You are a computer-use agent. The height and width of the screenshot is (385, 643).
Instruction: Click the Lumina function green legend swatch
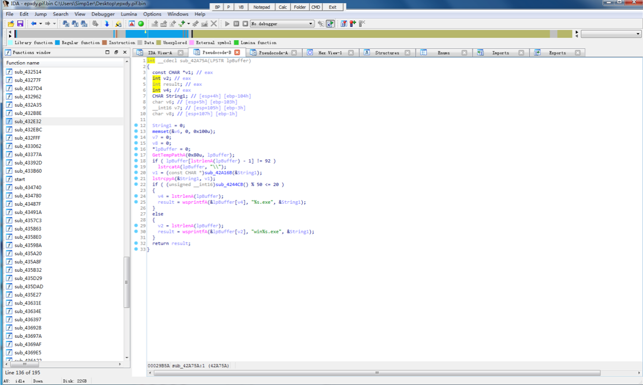(236, 42)
